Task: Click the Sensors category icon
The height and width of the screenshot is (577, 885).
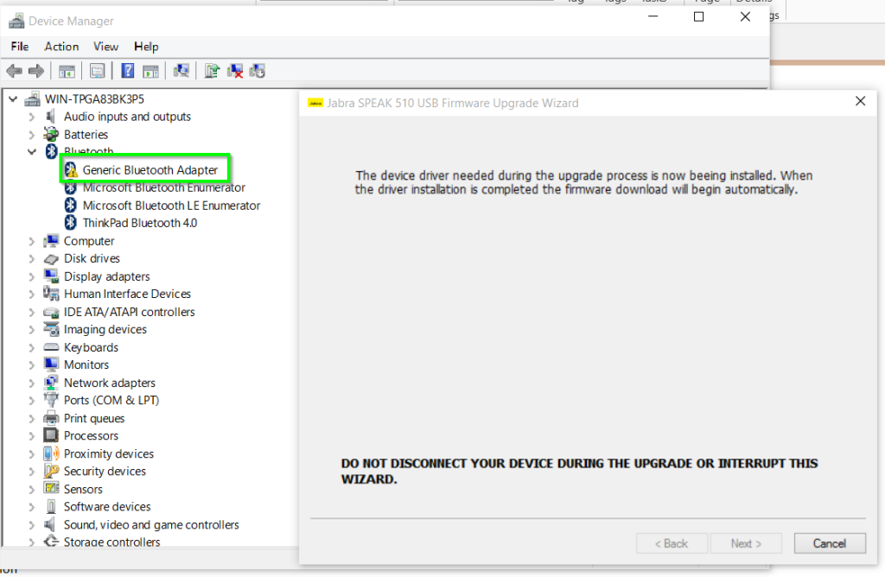Action: pyautogui.click(x=51, y=488)
